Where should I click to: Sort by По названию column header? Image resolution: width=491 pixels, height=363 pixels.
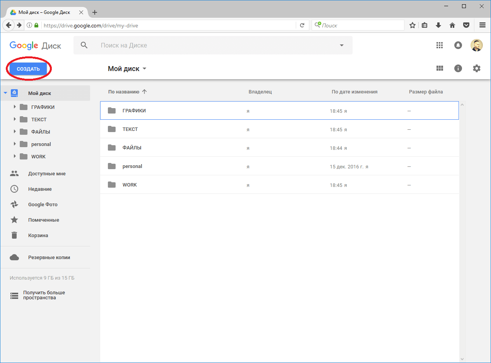click(x=124, y=92)
